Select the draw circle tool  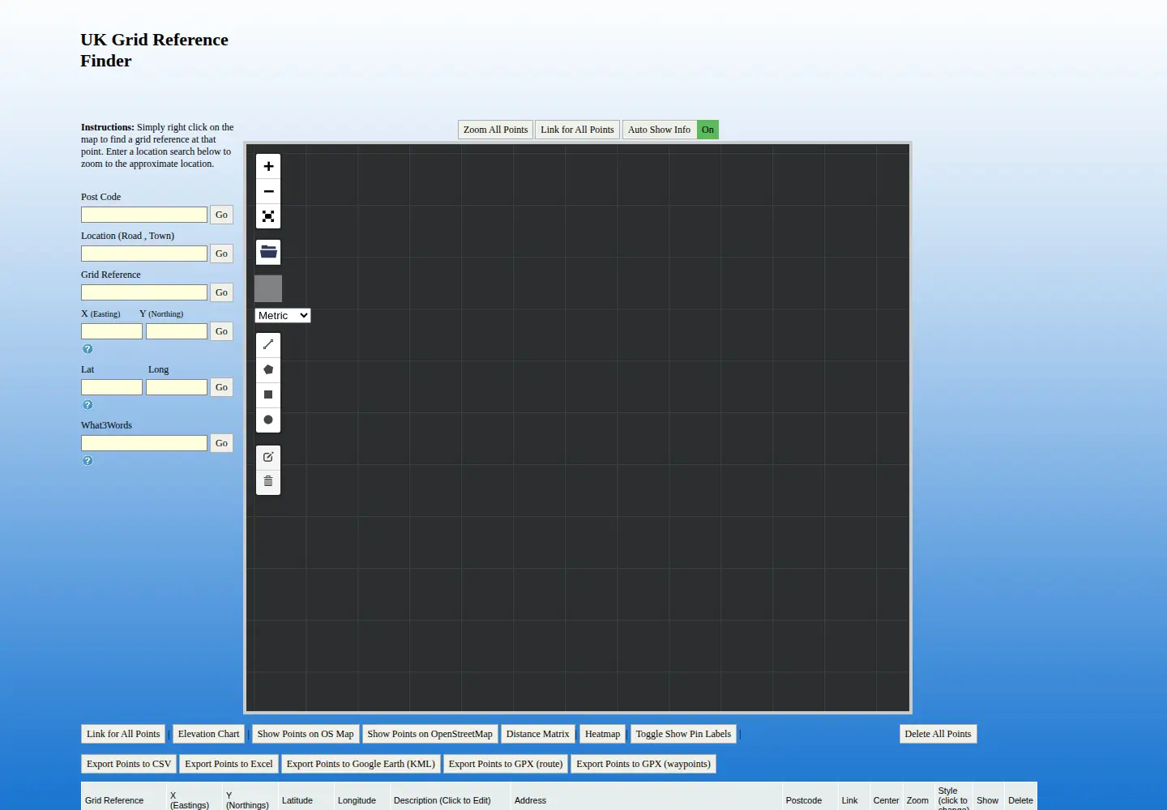click(x=268, y=420)
